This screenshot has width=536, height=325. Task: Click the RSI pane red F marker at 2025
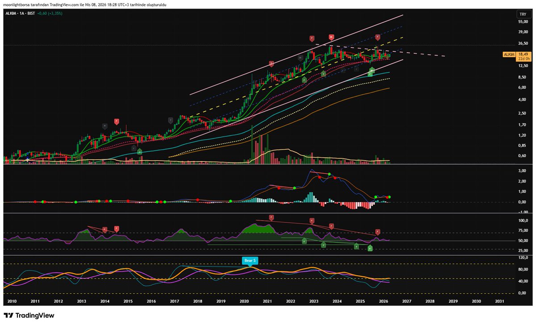377,232
